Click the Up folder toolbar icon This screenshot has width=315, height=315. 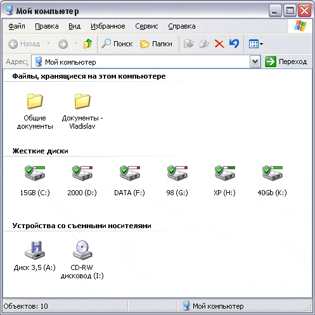pyautogui.click(x=87, y=44)
